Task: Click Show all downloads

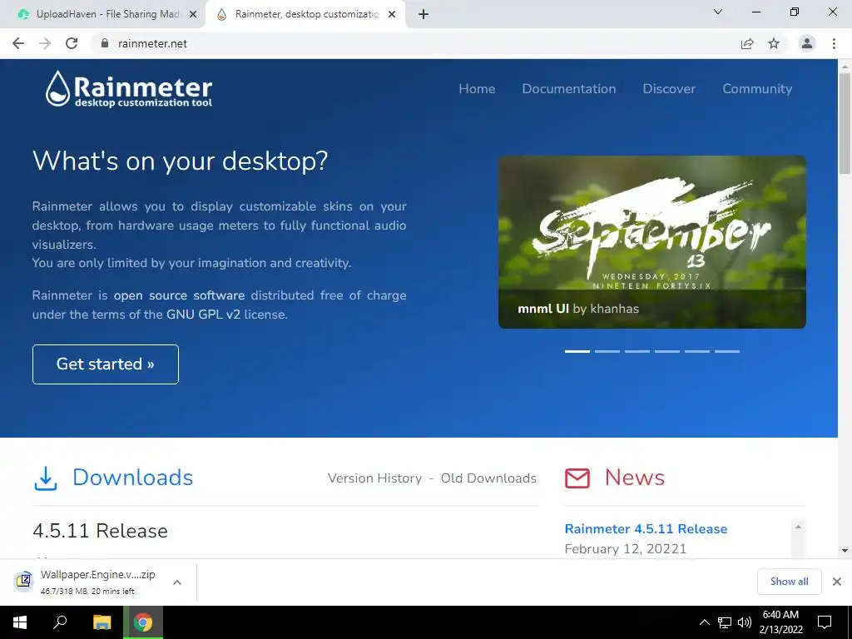Action: click(x=789, y=582)
